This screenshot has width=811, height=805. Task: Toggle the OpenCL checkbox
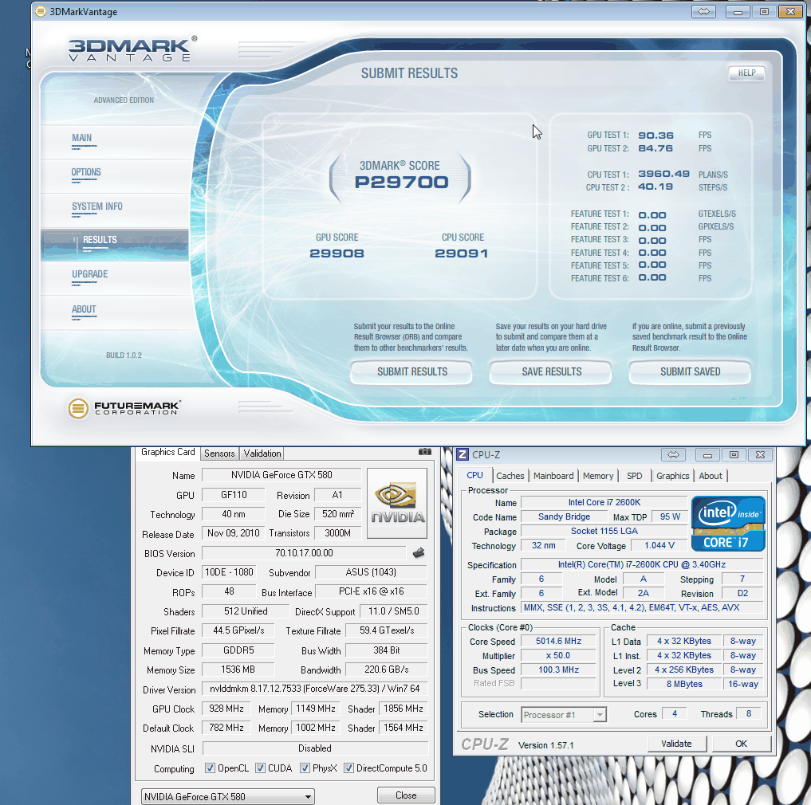210,768
